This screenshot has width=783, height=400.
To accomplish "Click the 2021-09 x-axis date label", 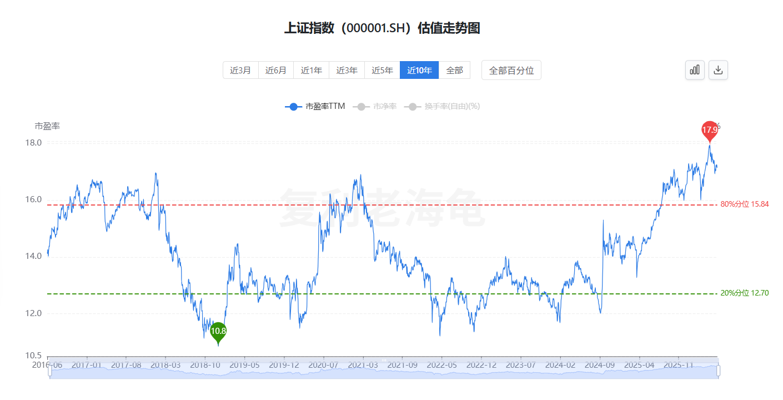I will tap(402, 365).
